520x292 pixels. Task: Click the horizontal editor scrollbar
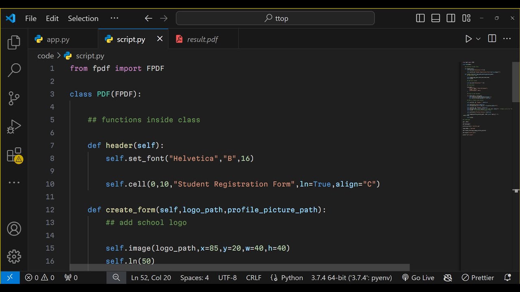coord(240,268)
